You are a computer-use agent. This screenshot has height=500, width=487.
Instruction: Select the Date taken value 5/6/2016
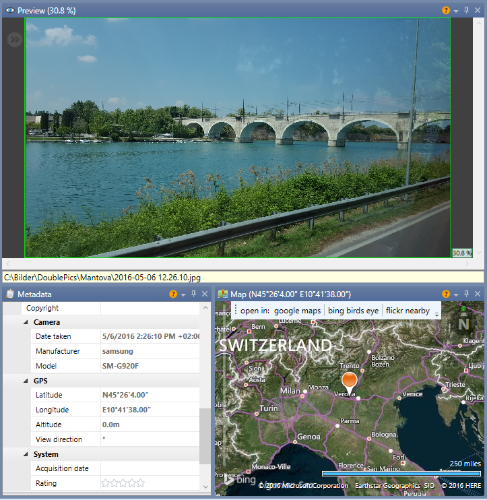(150, 336)
